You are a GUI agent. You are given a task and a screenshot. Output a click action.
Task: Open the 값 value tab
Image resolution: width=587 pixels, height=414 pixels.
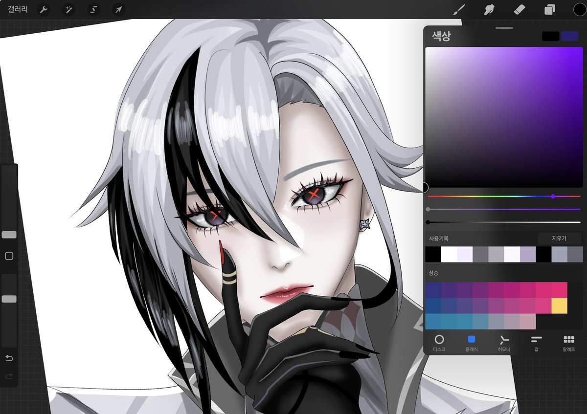point(536,343)
